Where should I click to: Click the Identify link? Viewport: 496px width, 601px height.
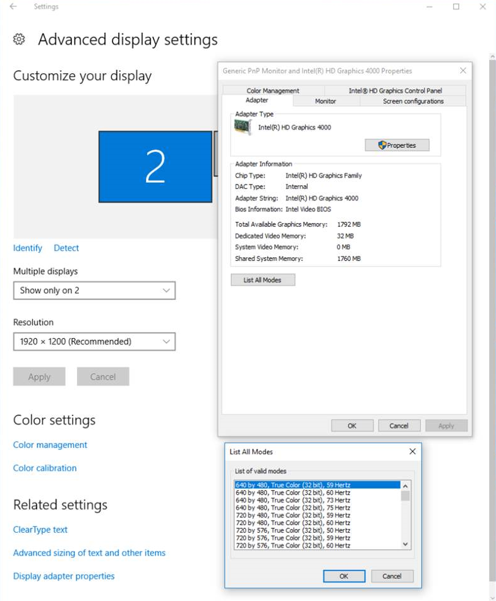coord(28,248)
